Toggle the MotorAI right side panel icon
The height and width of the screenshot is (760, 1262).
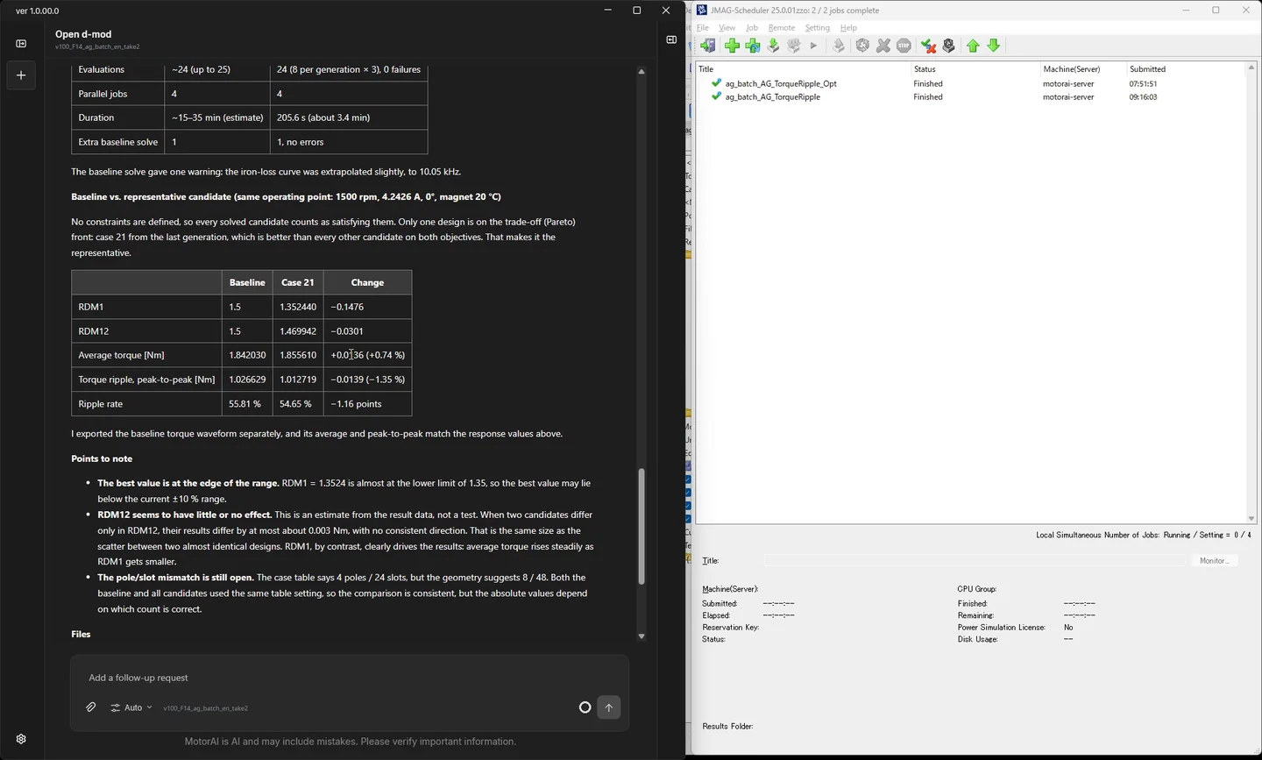click(671, 39)
